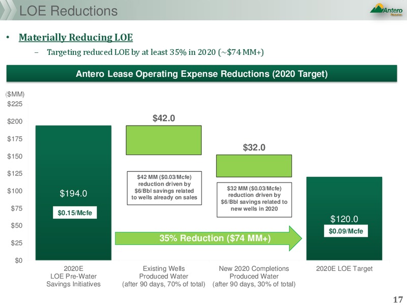Click the 'Existing Wells Produced Water' category label
Screen dimensions: 407x305
coord(164,276)
